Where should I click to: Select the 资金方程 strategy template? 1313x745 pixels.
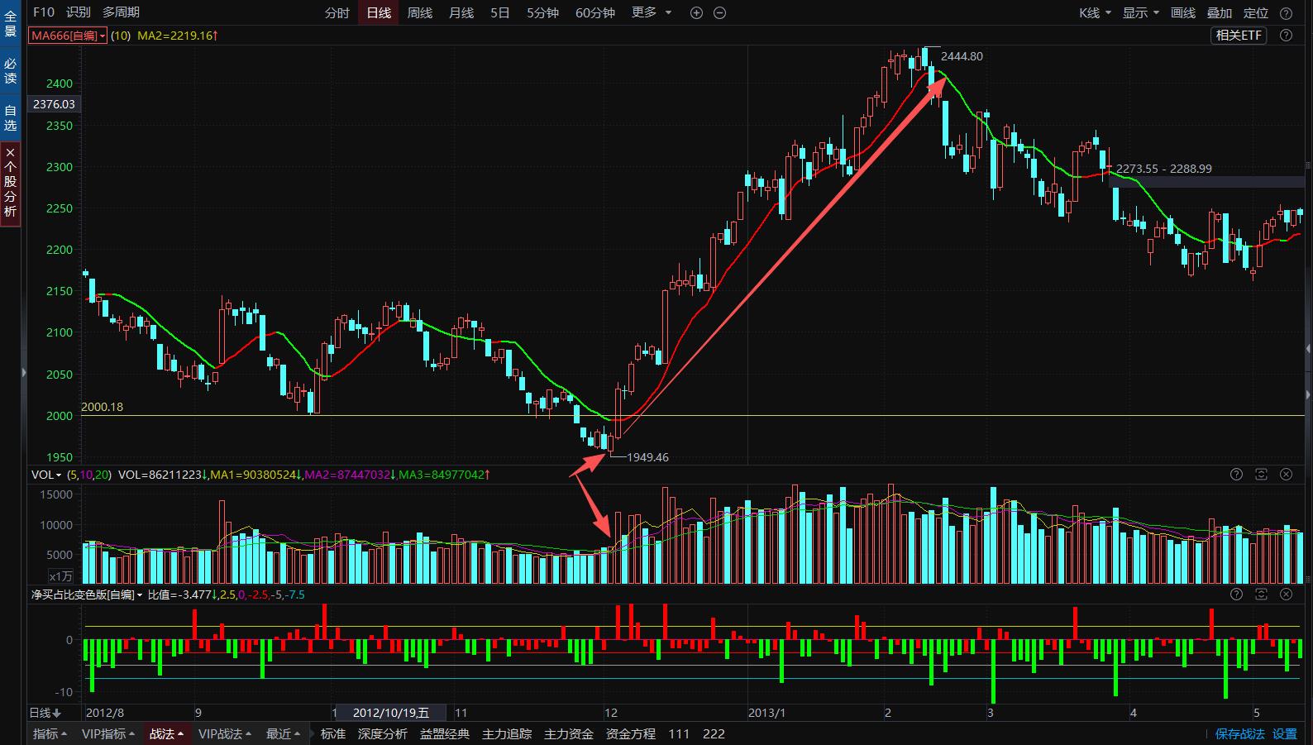[x=631, y=734]
